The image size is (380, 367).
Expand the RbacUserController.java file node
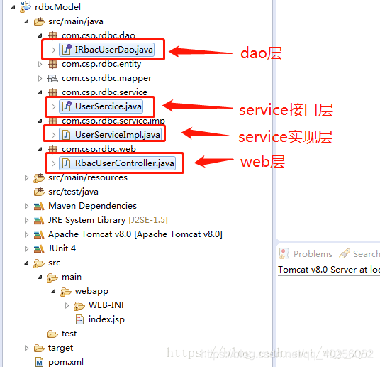pos(54,163)
